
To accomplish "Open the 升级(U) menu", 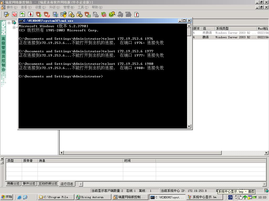I will coord(55,7).
